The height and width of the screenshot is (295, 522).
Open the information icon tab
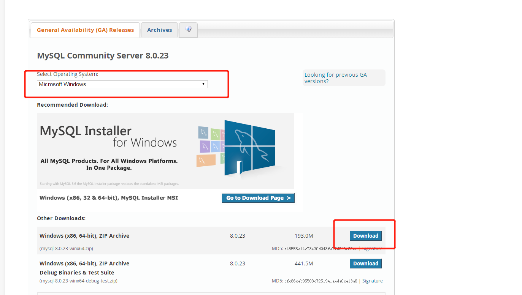tap(188, 30)
